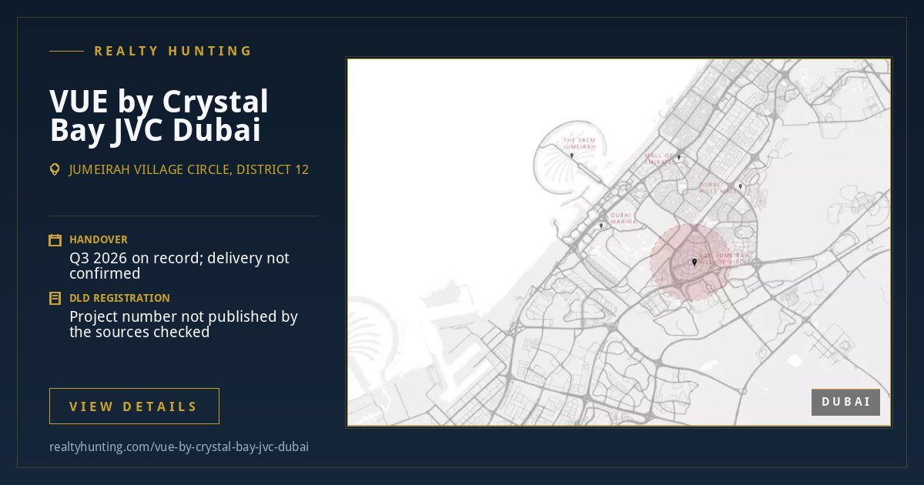
Task: Click the Dubai badge on the map
Action: point(845,402)
